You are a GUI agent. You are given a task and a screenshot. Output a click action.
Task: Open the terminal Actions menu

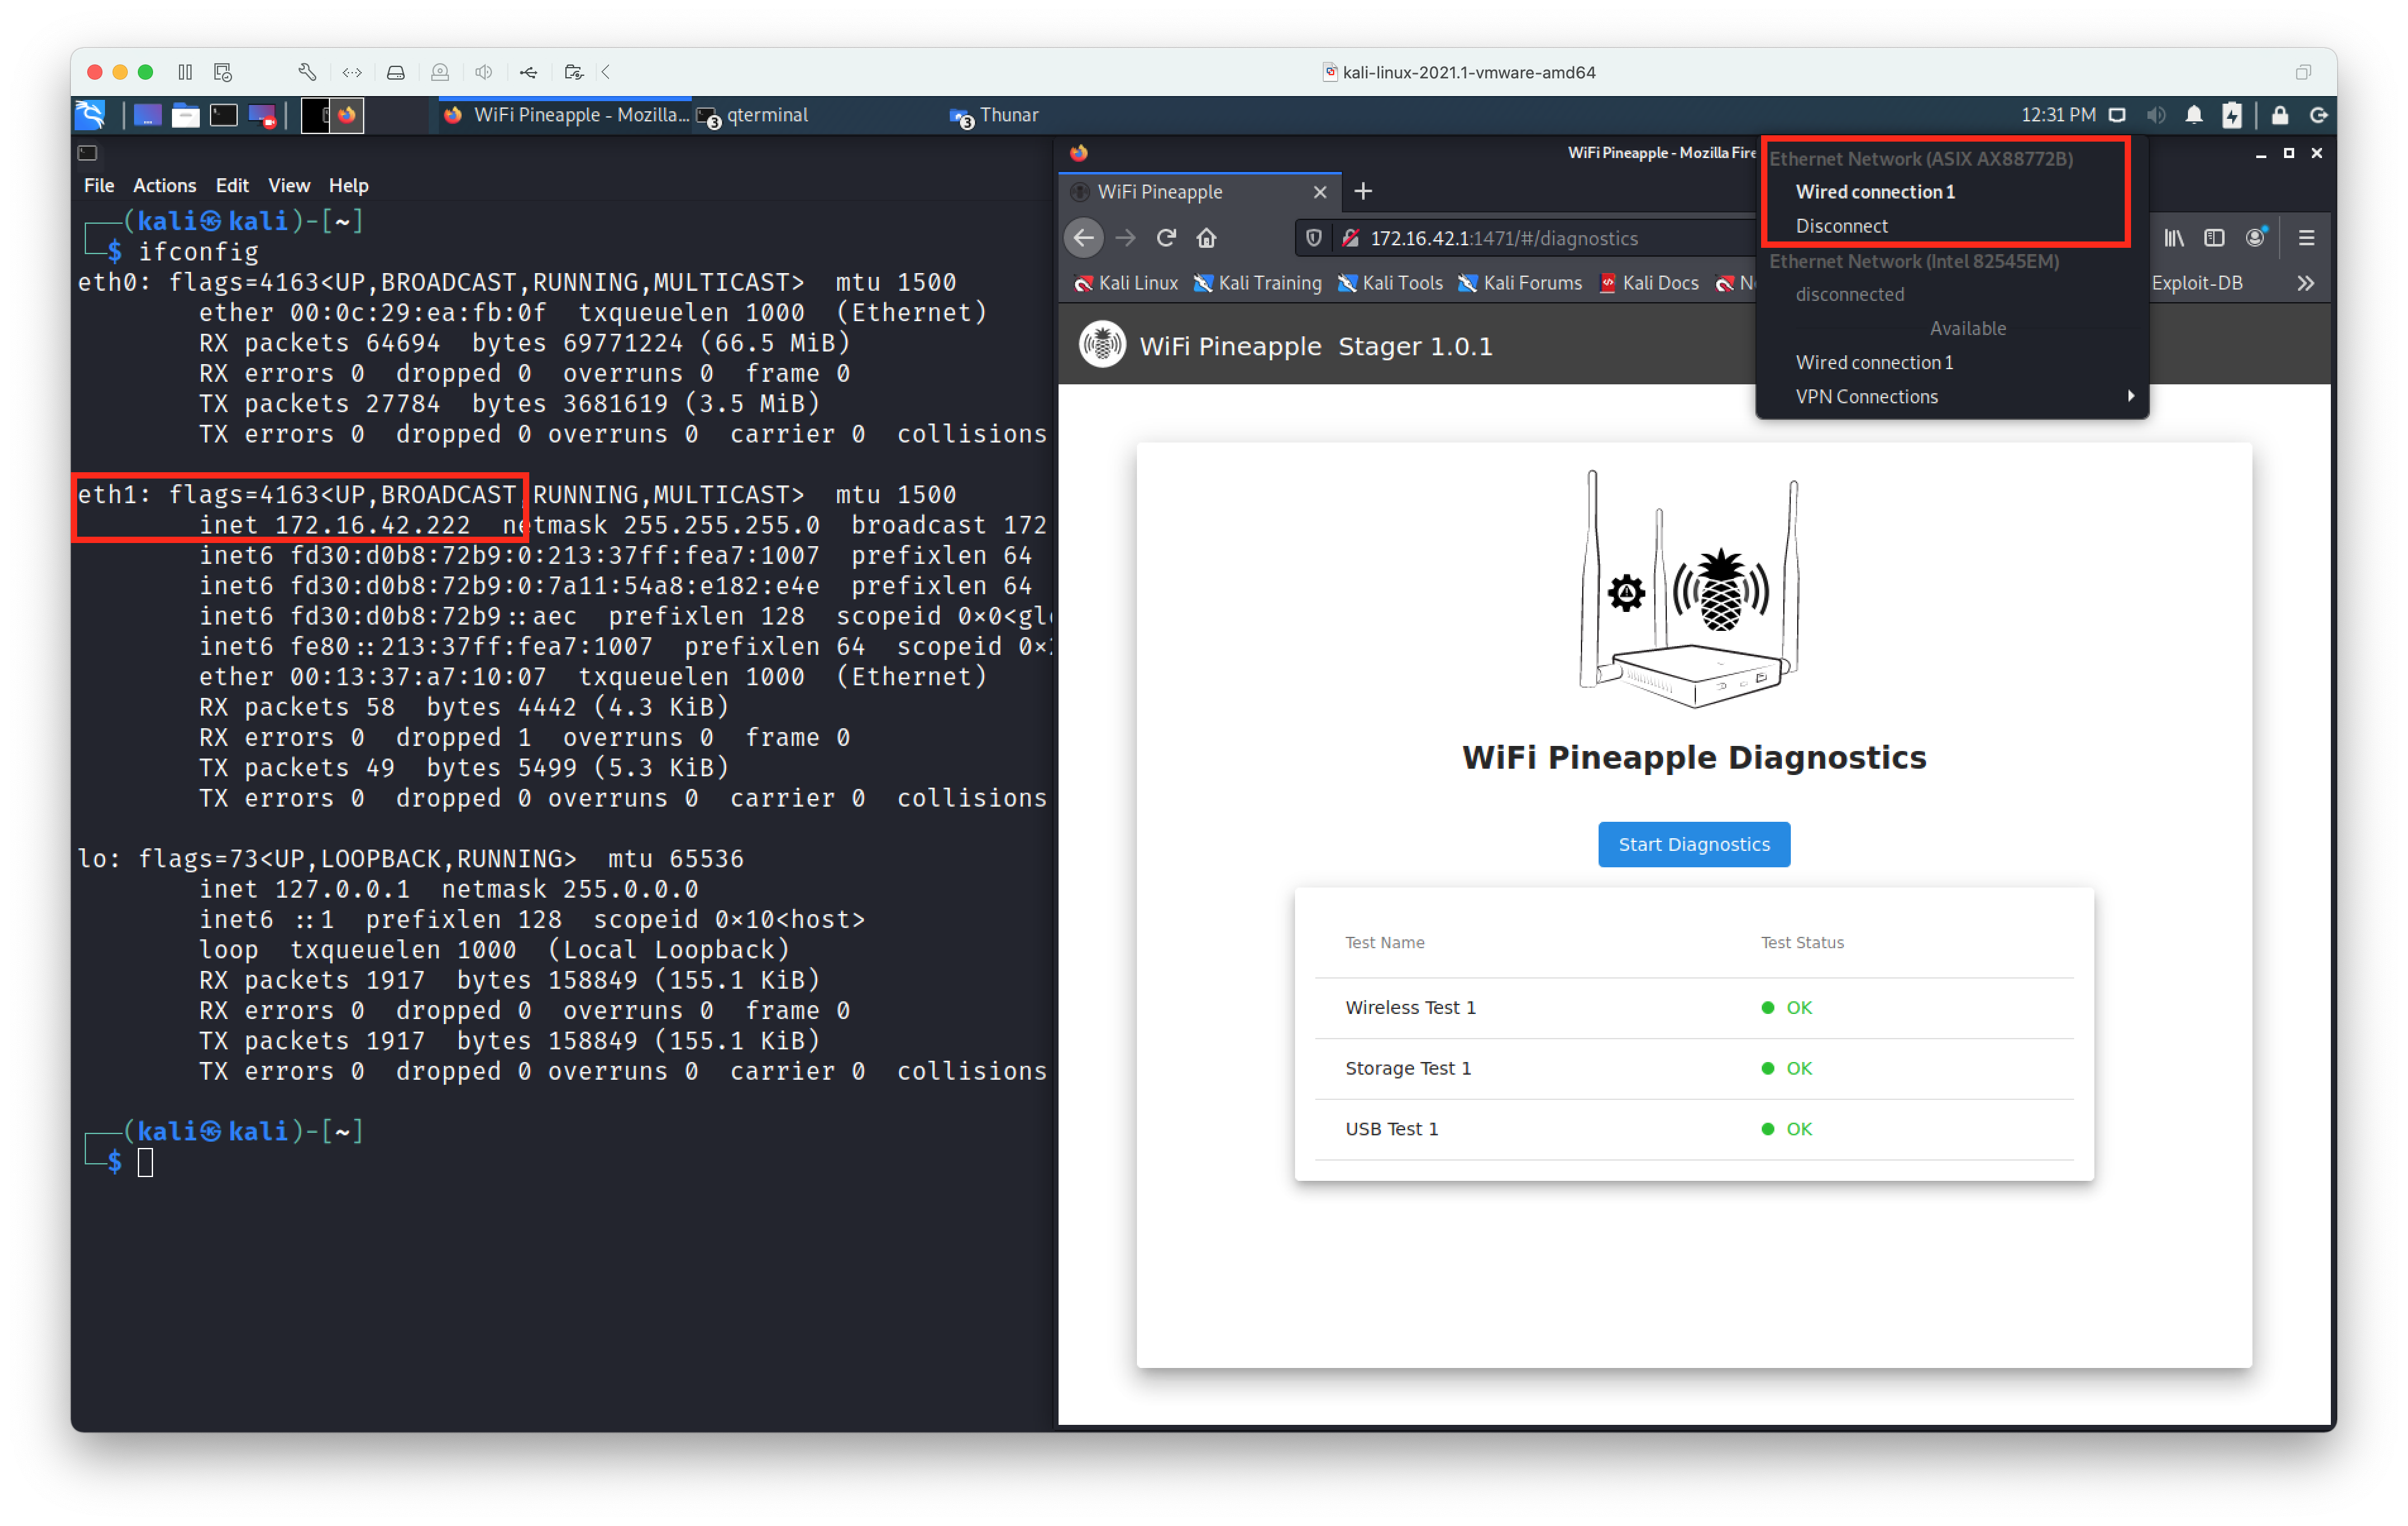[x=165, y=185]
